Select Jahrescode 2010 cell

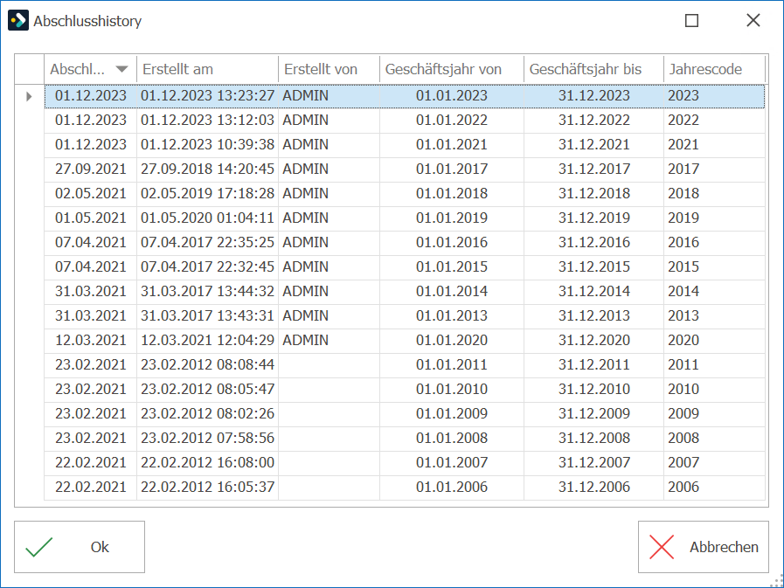click(x=714, y=390)
